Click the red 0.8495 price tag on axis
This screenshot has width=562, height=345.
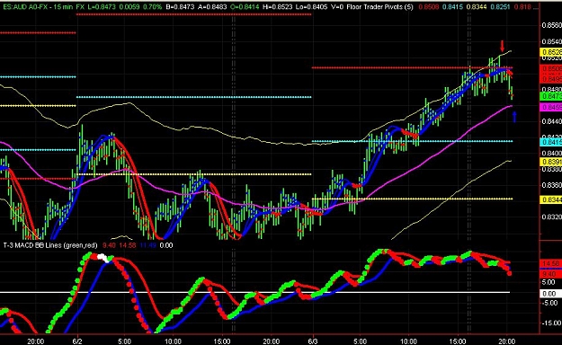pos(551,79)
